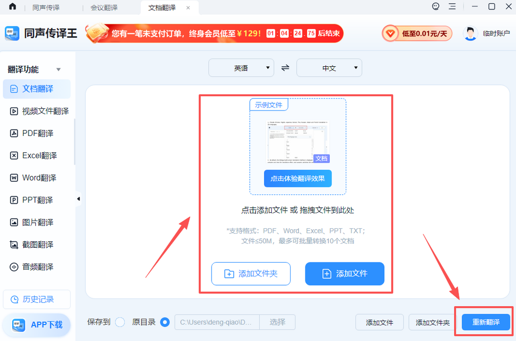Switch to the 同声传译 tab
This screenshot has width=516, height=341.
(45, 8)
